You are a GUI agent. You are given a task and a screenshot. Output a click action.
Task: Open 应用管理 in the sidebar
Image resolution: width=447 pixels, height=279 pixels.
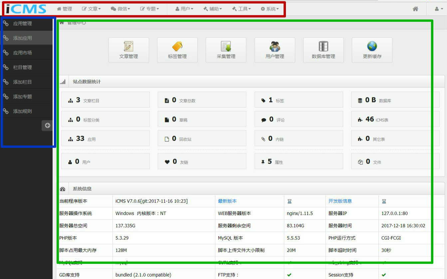point(26,23)
